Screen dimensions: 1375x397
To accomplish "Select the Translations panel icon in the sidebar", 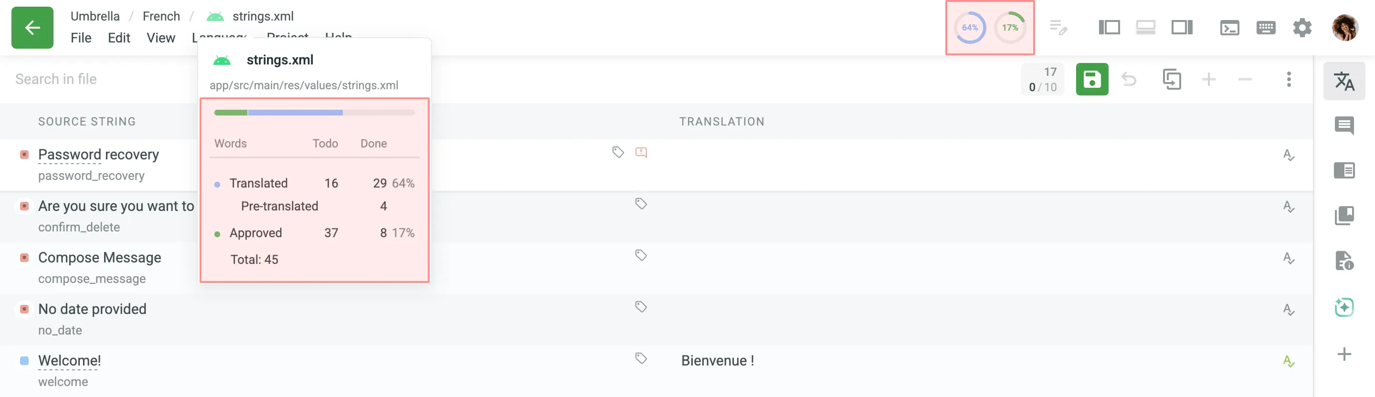I will pyautogui.click(x=1344, y=81).
